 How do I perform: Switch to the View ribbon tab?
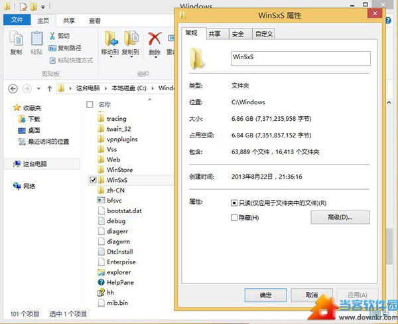click(95, 21)
